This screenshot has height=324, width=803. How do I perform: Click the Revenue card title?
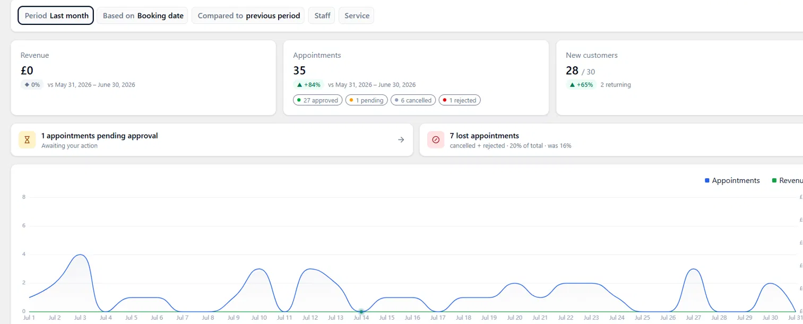click(34, 55)
